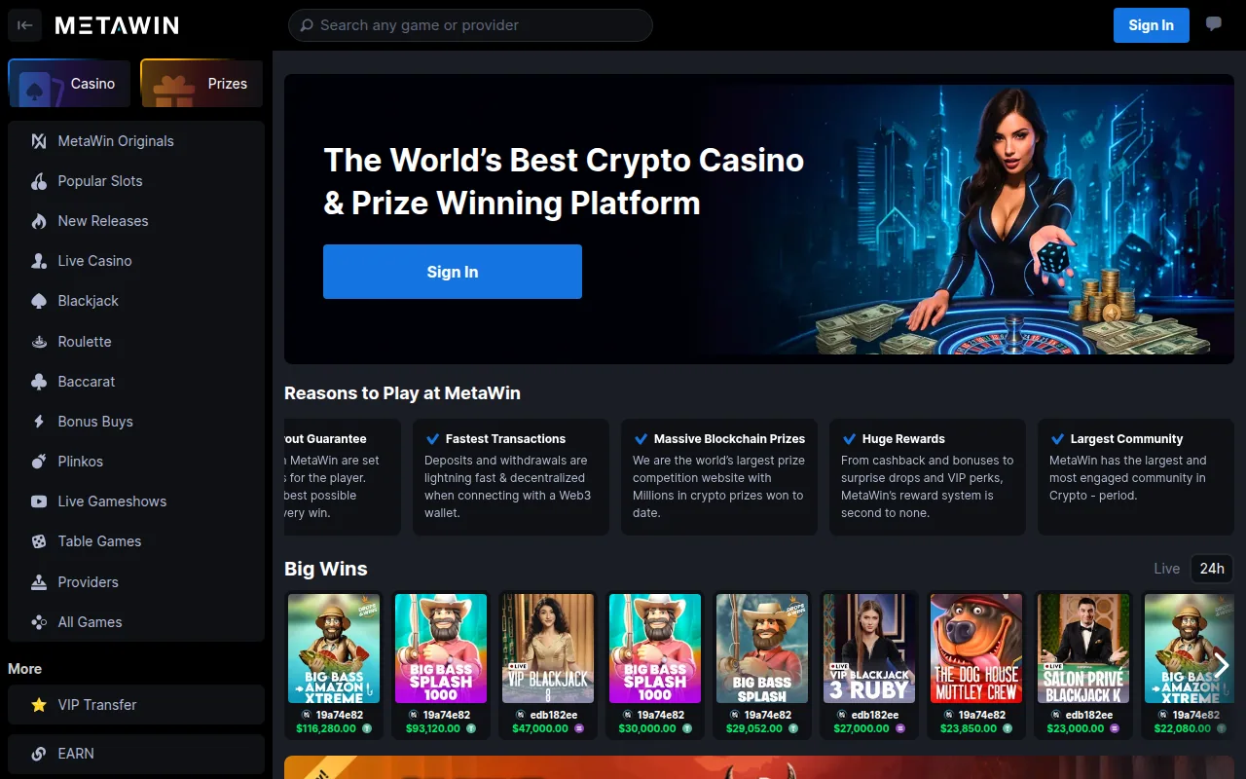Switch to the Casino tab
1246x779 pixels.
point(70,84)
